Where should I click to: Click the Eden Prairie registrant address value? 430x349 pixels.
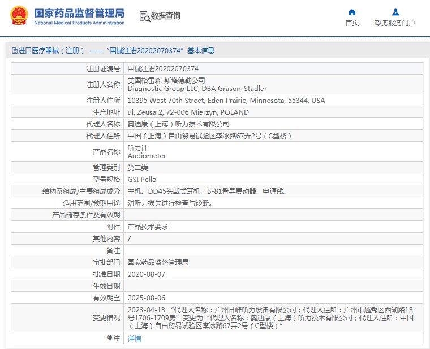click(x=226, y=101)
